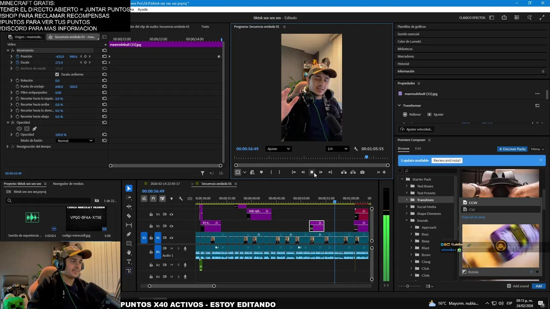Toggle snap magnet in timeline

(x=153, y=198)
